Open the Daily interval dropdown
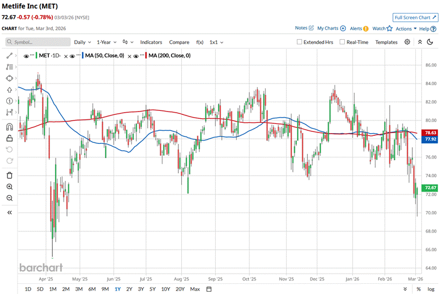The width and height of the screenshot is (443, 294). click(x=82, y=42)
